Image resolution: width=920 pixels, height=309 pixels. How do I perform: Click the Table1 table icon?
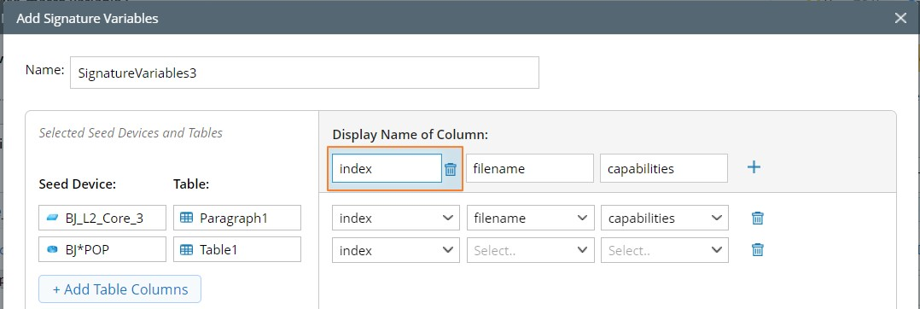186,250
